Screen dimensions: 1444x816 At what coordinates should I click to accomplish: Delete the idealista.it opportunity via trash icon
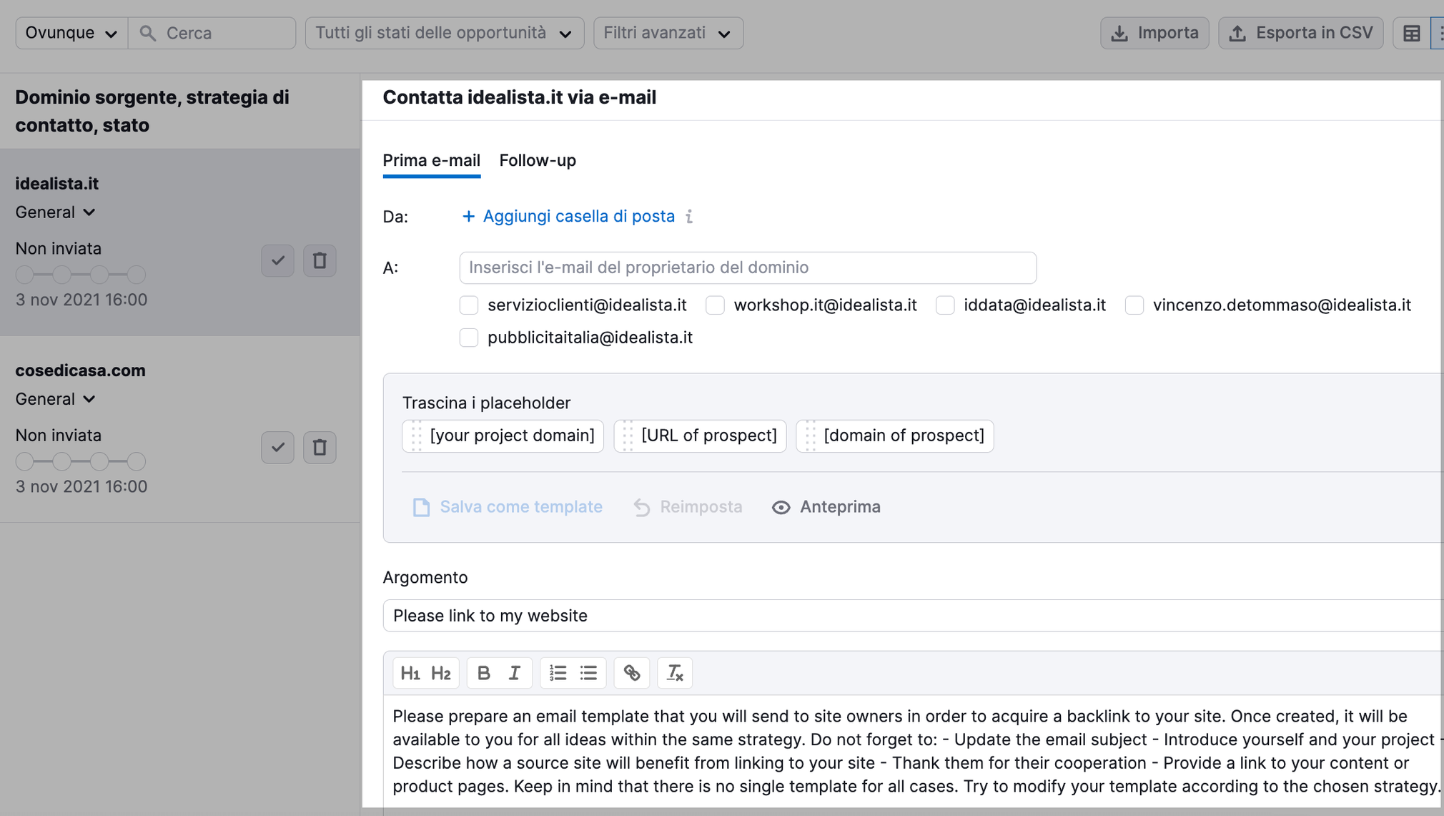pyautogui.click(x=320, y=260)
